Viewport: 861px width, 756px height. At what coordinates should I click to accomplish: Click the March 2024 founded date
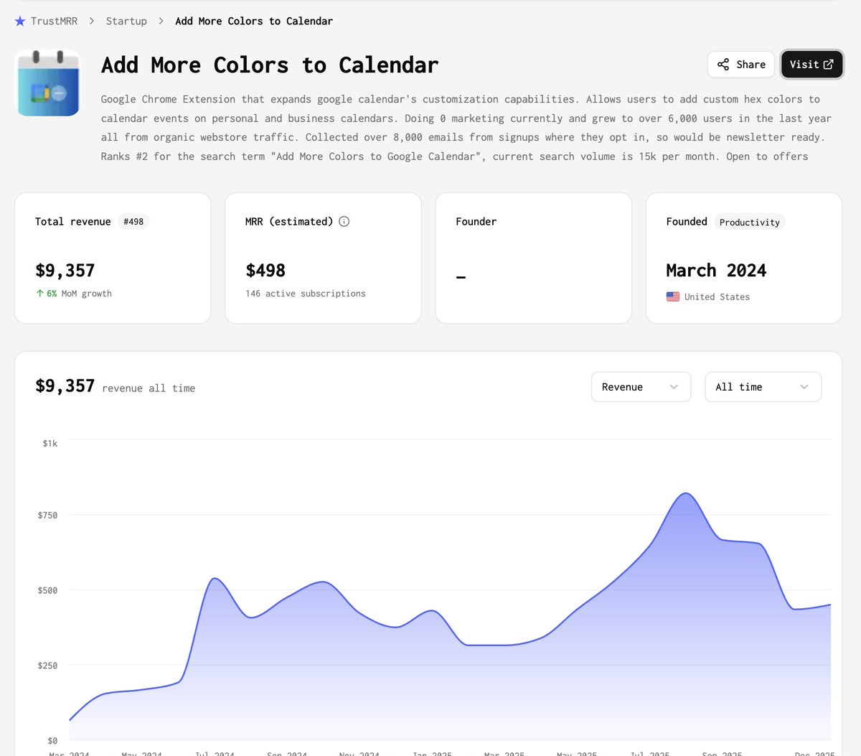716,271
